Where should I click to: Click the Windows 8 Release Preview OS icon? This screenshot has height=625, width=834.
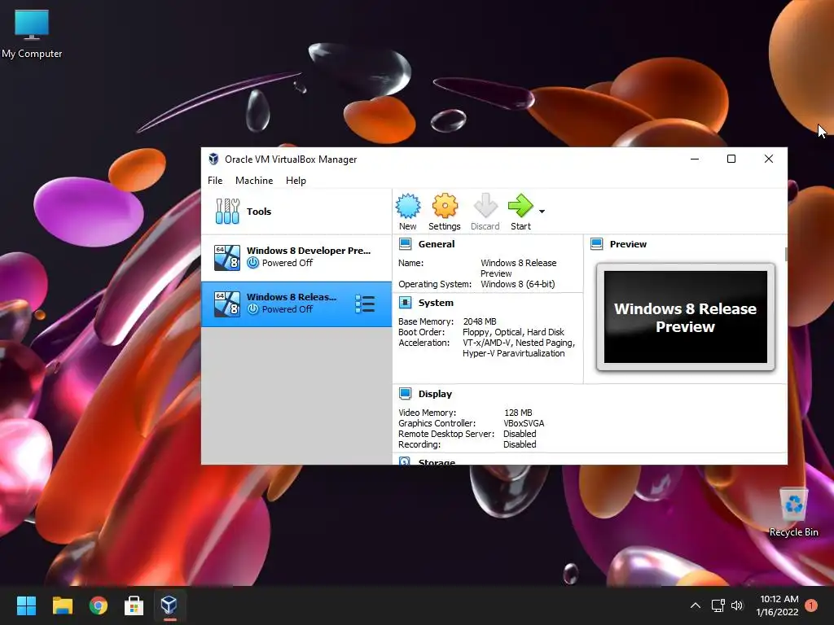point(227,304)
